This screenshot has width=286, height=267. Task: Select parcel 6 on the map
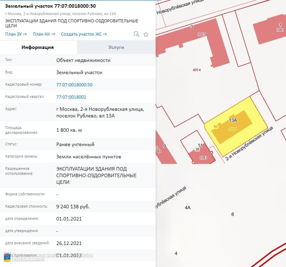click(233, 214)
